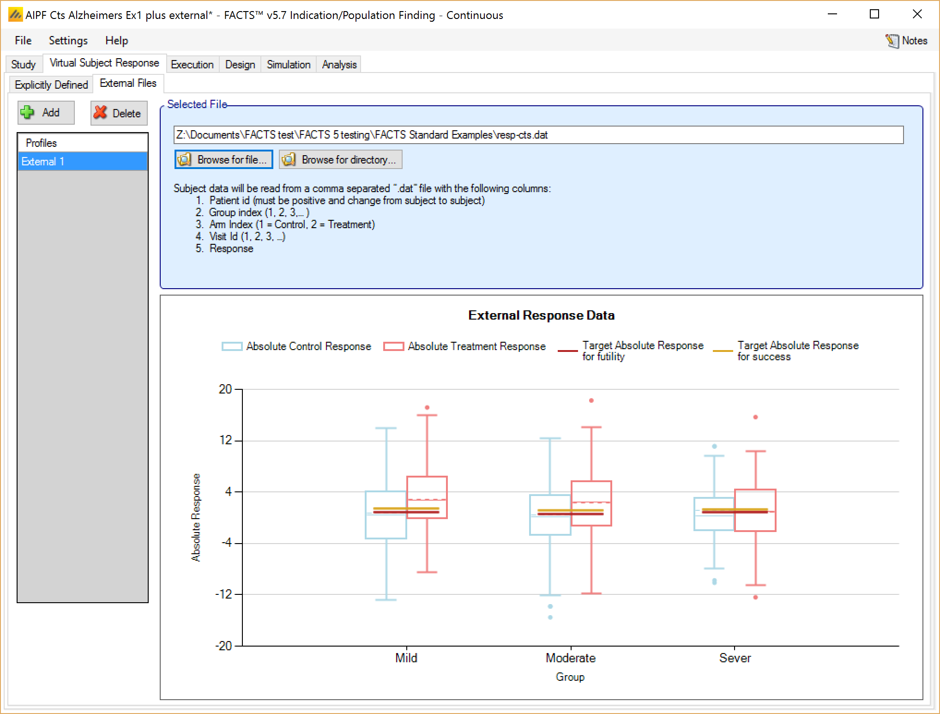Click the Absolute Treatment Response legend swatch
940x714 pixels.
[393, 346]
